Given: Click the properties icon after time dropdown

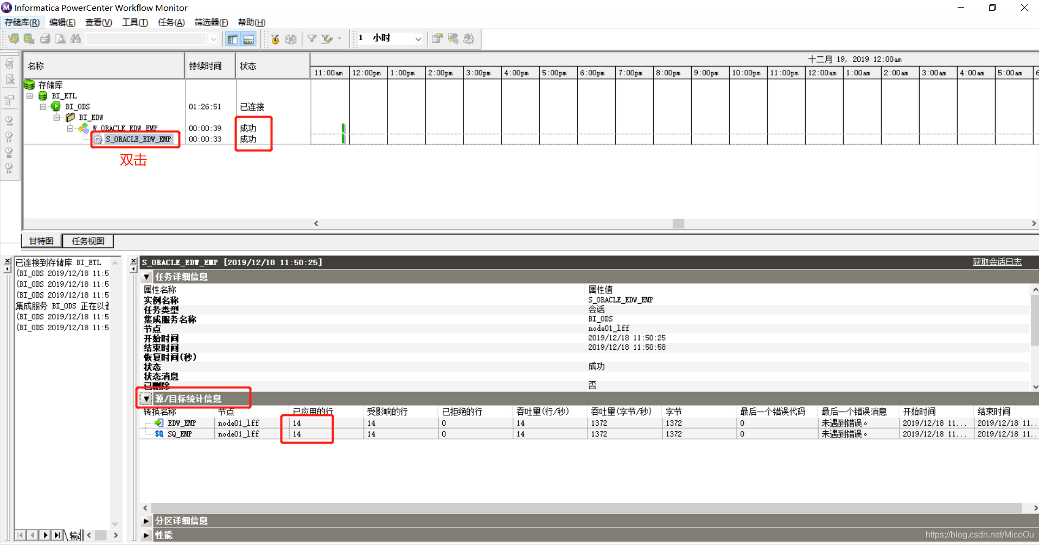Looking at the screenshot, I should pyautogui.click(x=437, y=39).
